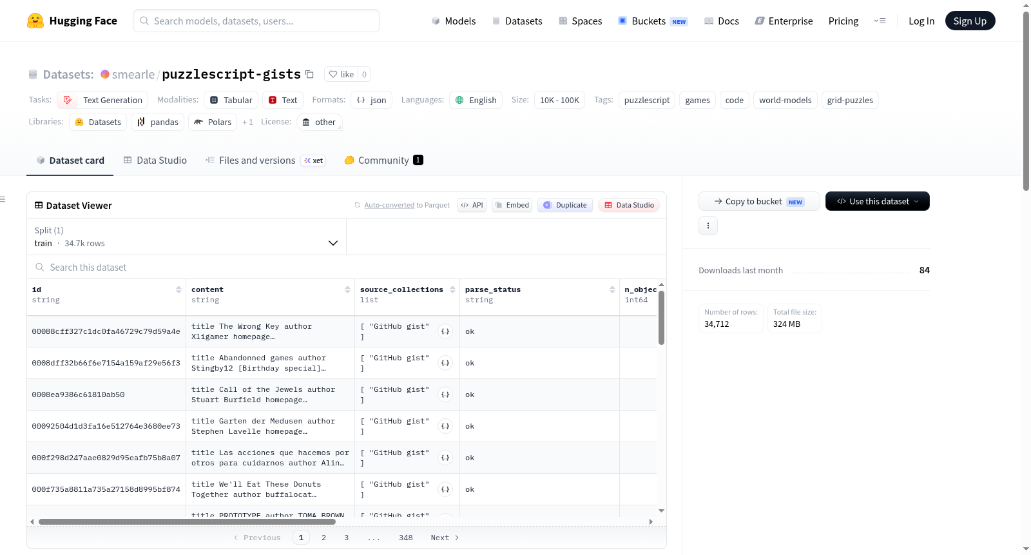Image resolution: width=1031 pixels, height=555 pixels.
Task: Open Enterprise in the top navigation
Action: [784, 21]
